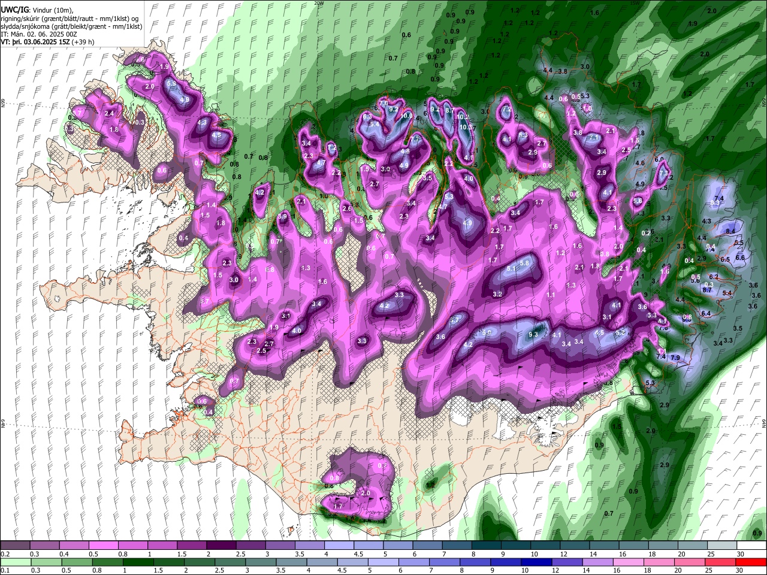This screenshot has height=575, width=767.
Task: Pick the pink swatch labeled 16 in lower scale
Action: point(628,562)
